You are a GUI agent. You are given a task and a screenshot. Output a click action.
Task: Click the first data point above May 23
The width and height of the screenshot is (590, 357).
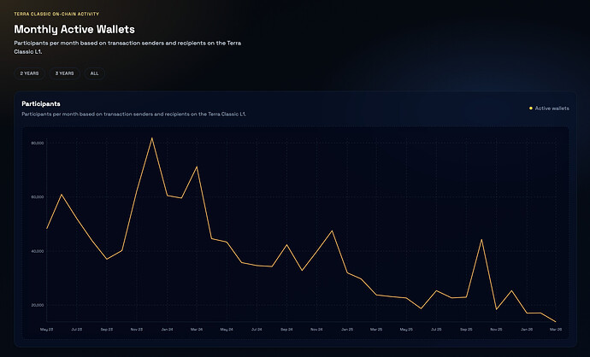point(46,228)
